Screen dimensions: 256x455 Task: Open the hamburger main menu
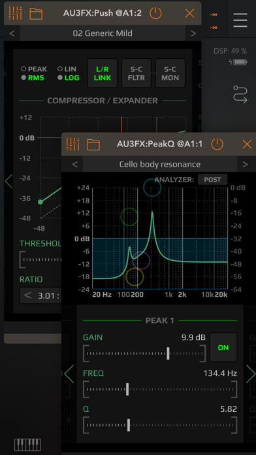pyautogui.click(x=240, y=20)
